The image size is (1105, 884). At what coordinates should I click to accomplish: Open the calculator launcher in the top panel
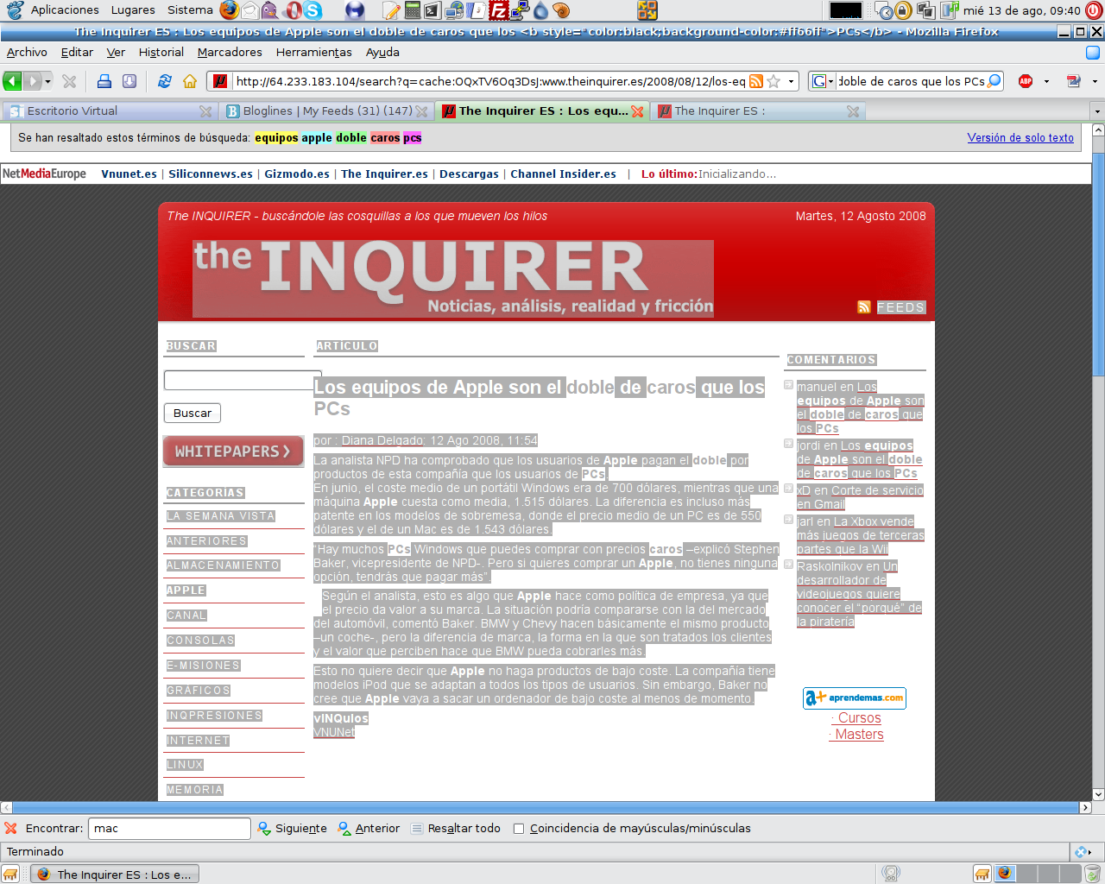pos(413,10)
